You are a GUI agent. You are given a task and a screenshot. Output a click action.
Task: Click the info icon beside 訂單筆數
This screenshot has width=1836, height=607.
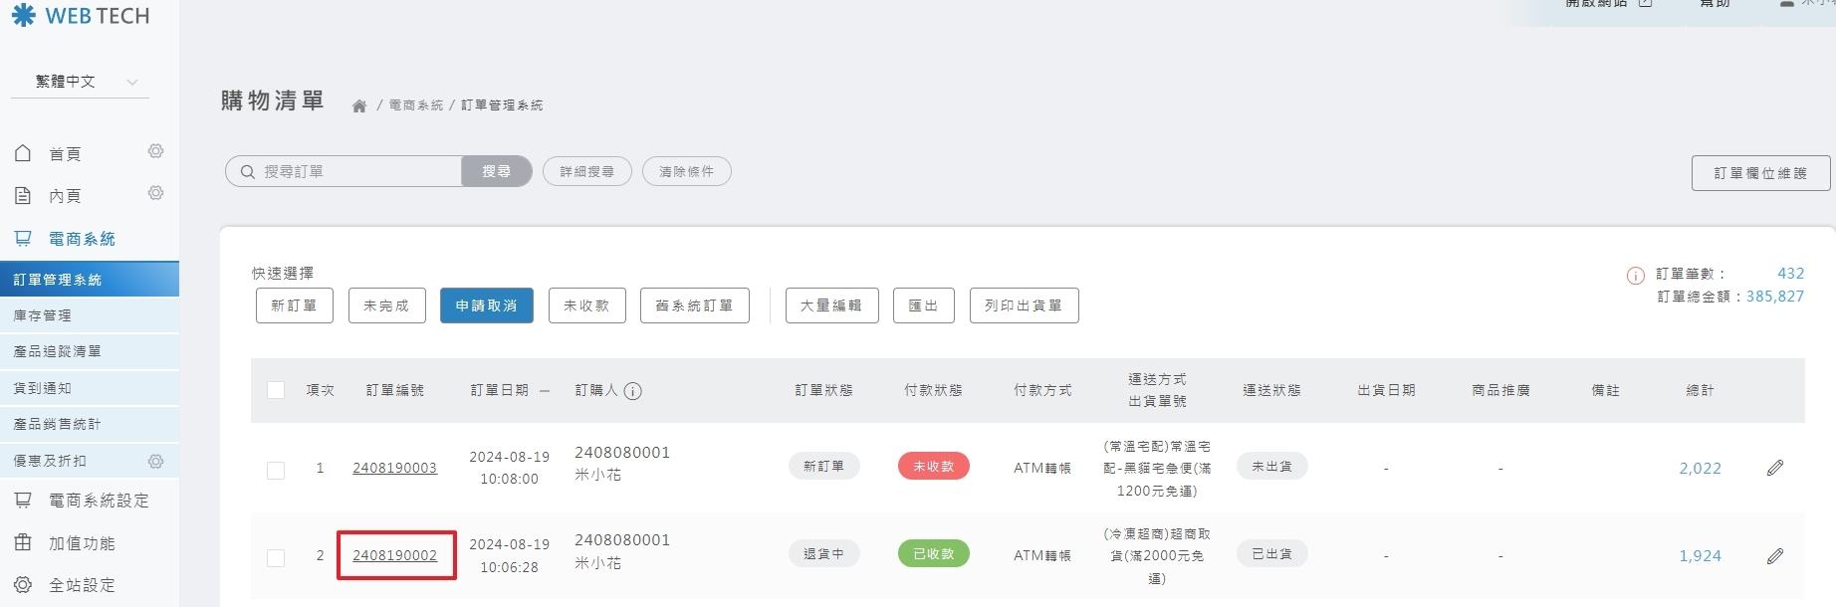[1635, 276]
